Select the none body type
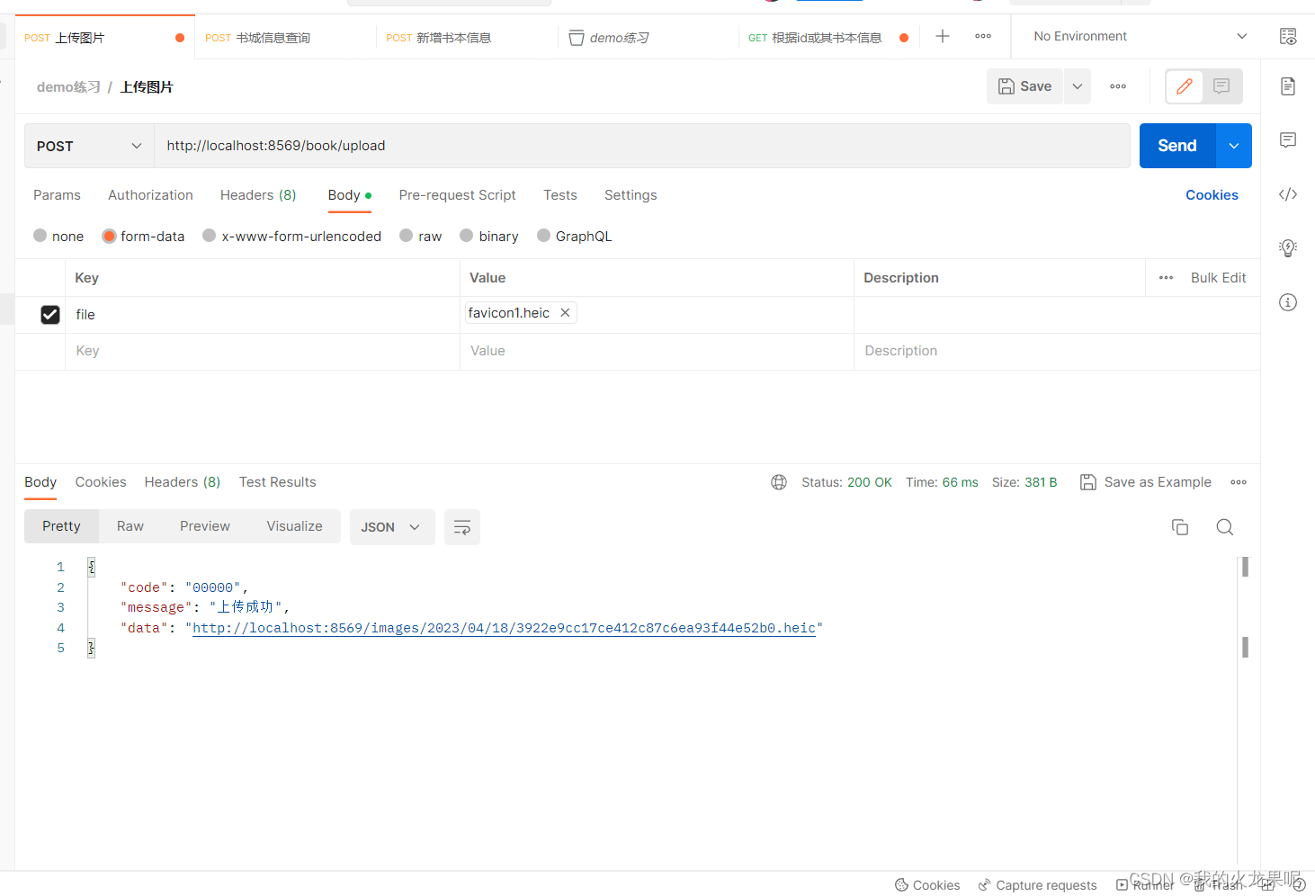1315x896 pixels. (58, 236)
